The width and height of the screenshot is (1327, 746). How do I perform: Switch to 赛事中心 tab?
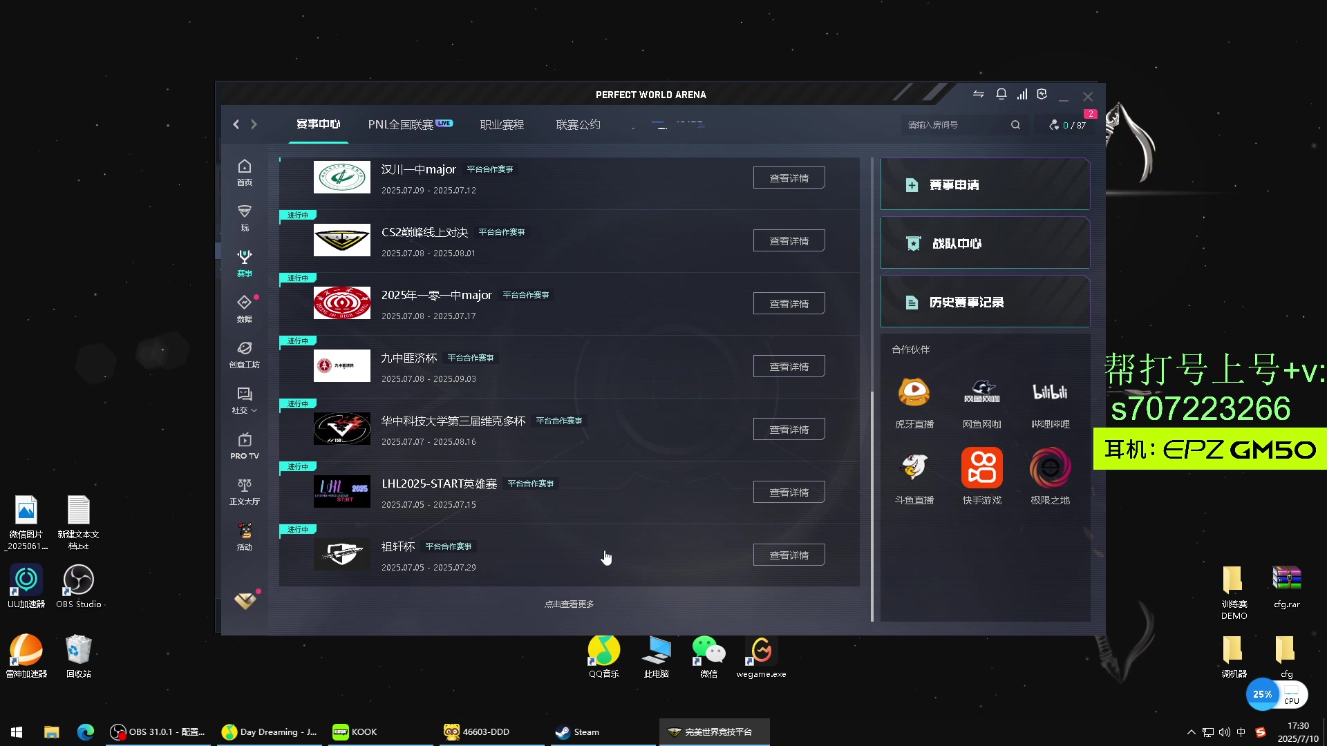(x=319, y=124)
